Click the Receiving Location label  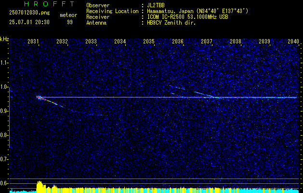112,11
